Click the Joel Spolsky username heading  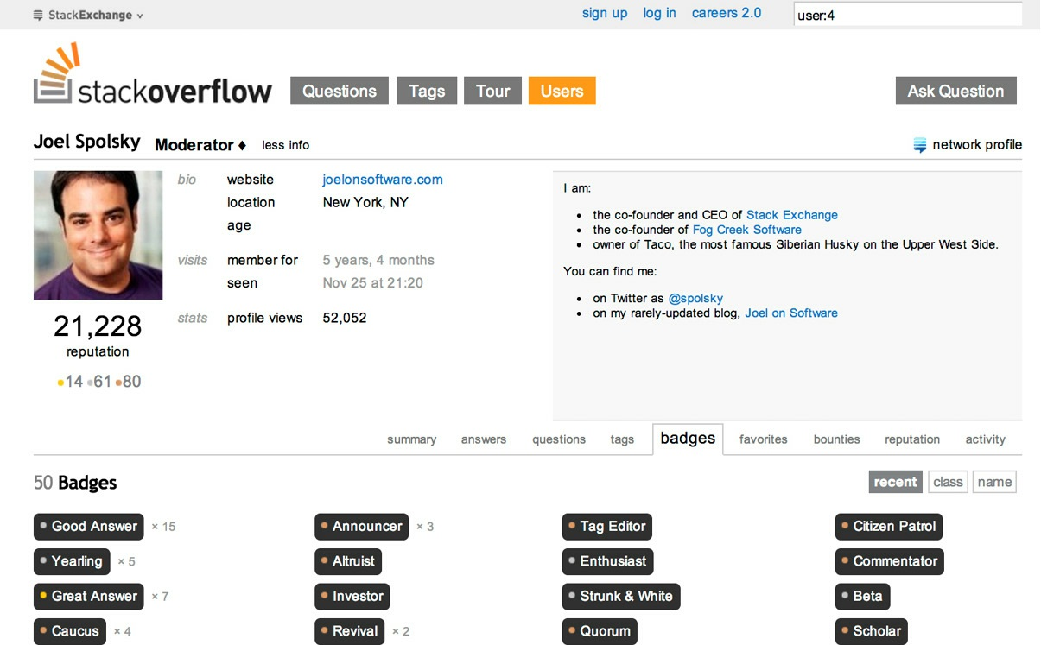point(86,142)
